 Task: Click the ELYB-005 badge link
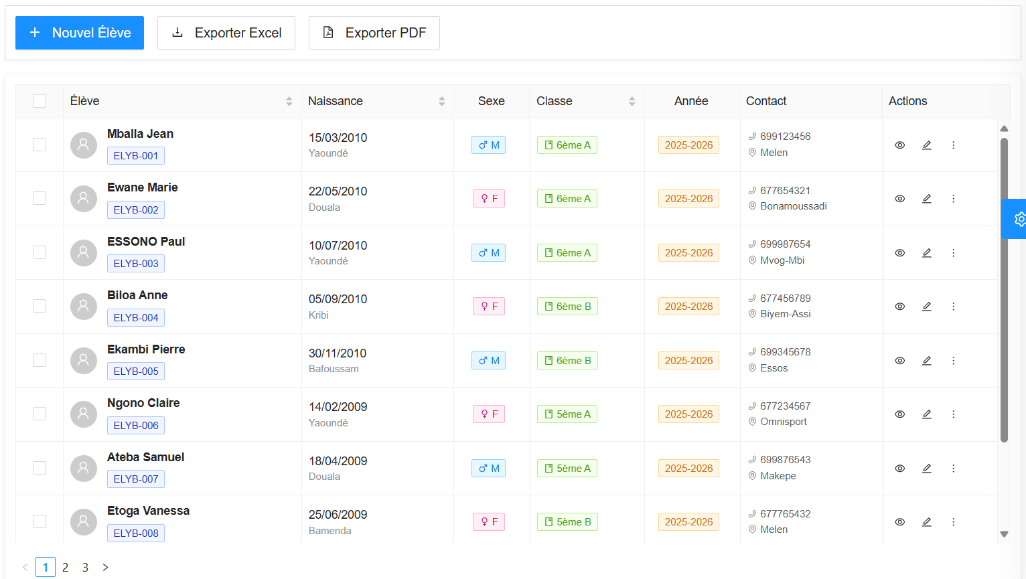pyautogui.click(x=135, y=371)
